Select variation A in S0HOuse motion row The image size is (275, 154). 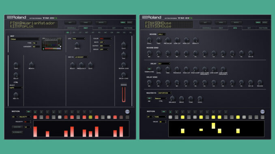[x=170, y=112]
